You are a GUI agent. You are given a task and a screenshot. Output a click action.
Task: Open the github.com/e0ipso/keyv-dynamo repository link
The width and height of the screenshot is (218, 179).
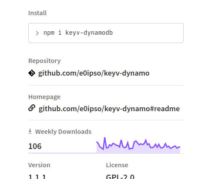(94, 73)
